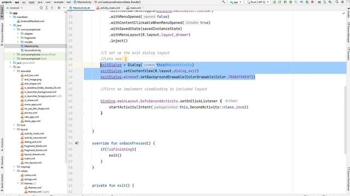Click Sync Project with Gradle Files icon

(x=319, y=2)
